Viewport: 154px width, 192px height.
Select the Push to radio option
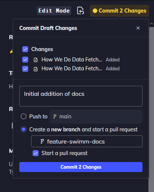click(x=23, y=117)
